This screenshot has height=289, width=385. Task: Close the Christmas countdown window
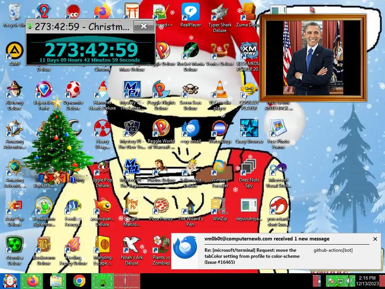point(144,26)
